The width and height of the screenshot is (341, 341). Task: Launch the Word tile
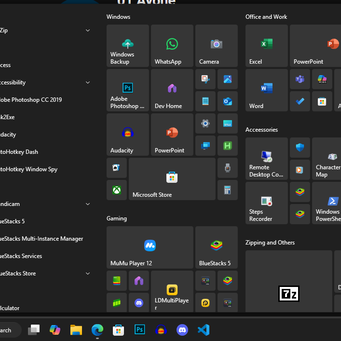click(267, 90)
